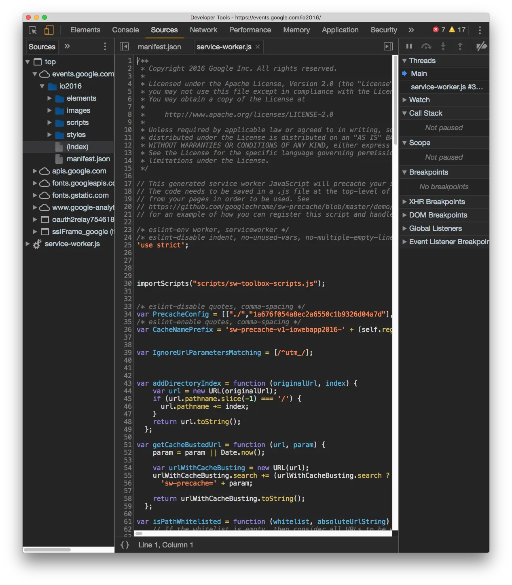The height and width of the screenshot is (585, 512).
Task: Close the service-worker.js editor tab
Action: click(x=258, y=47)
